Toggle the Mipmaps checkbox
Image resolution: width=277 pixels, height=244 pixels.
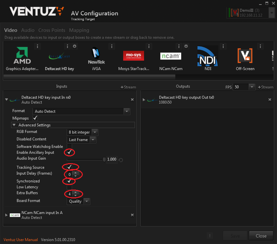pos(35,118)
